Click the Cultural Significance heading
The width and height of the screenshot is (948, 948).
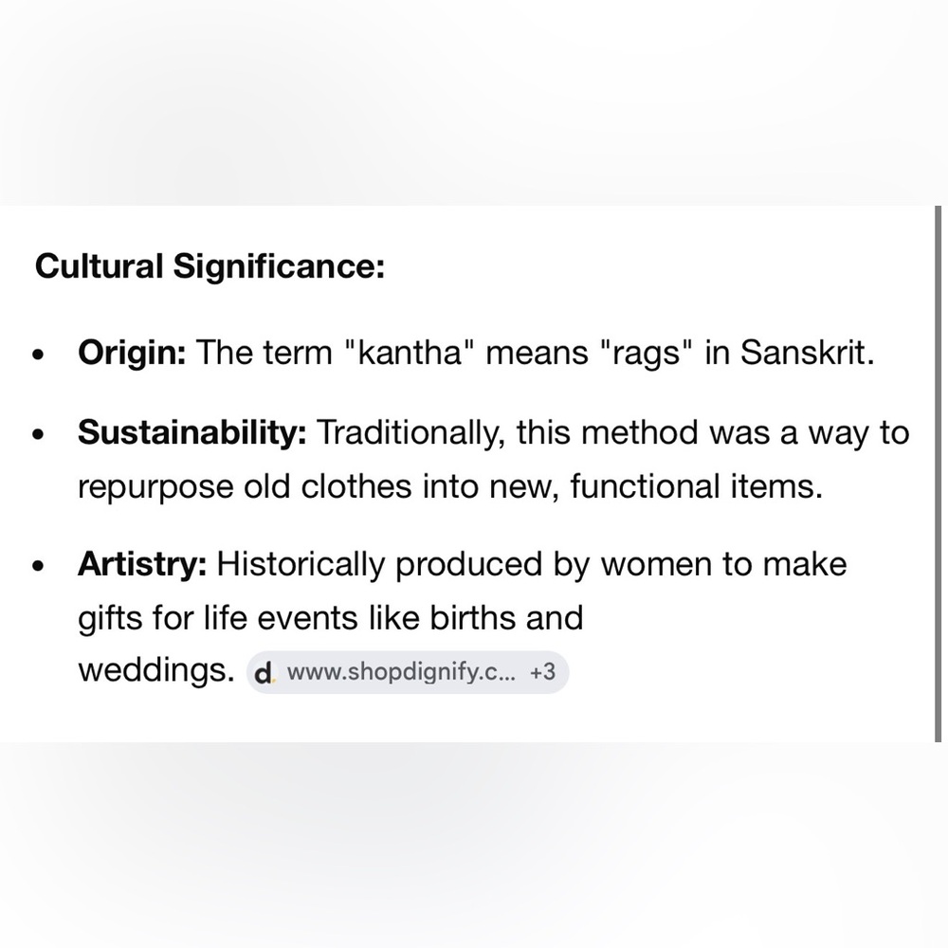point(210,265)
